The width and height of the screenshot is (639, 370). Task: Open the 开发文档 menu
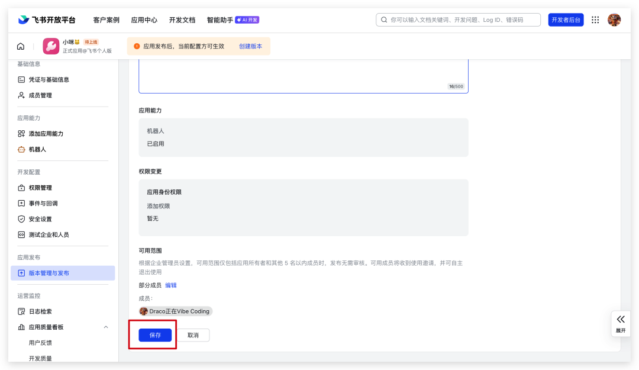point(182,20)
